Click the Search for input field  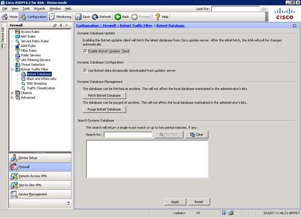[x=128, y=134]
